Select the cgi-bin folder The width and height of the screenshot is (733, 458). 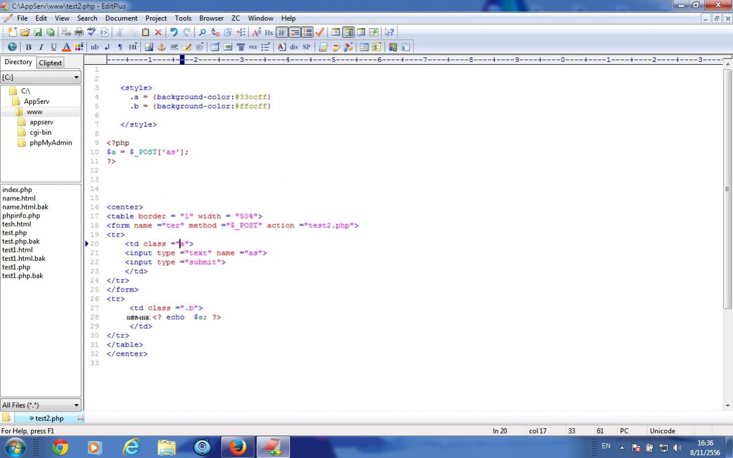click(x=40, y=132)
